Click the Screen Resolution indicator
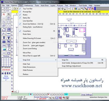Viewport: 109px width, 101px height. pos(41,98)
